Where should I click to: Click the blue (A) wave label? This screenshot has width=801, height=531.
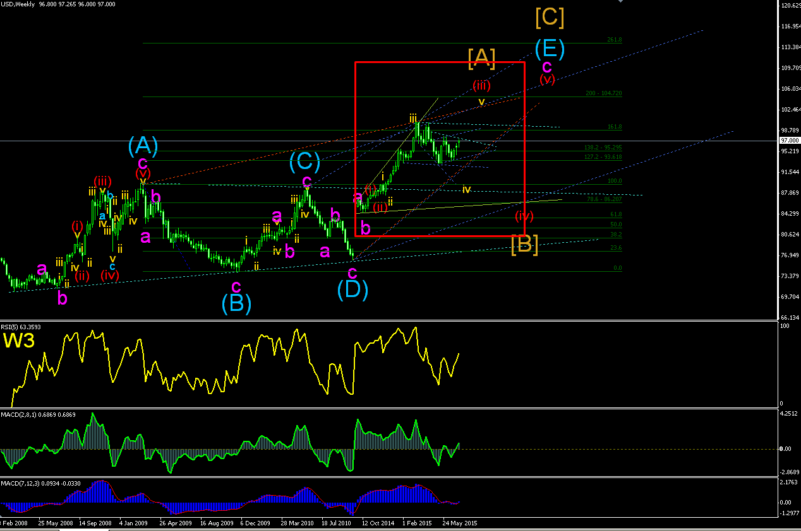click(x=143, y=146)
